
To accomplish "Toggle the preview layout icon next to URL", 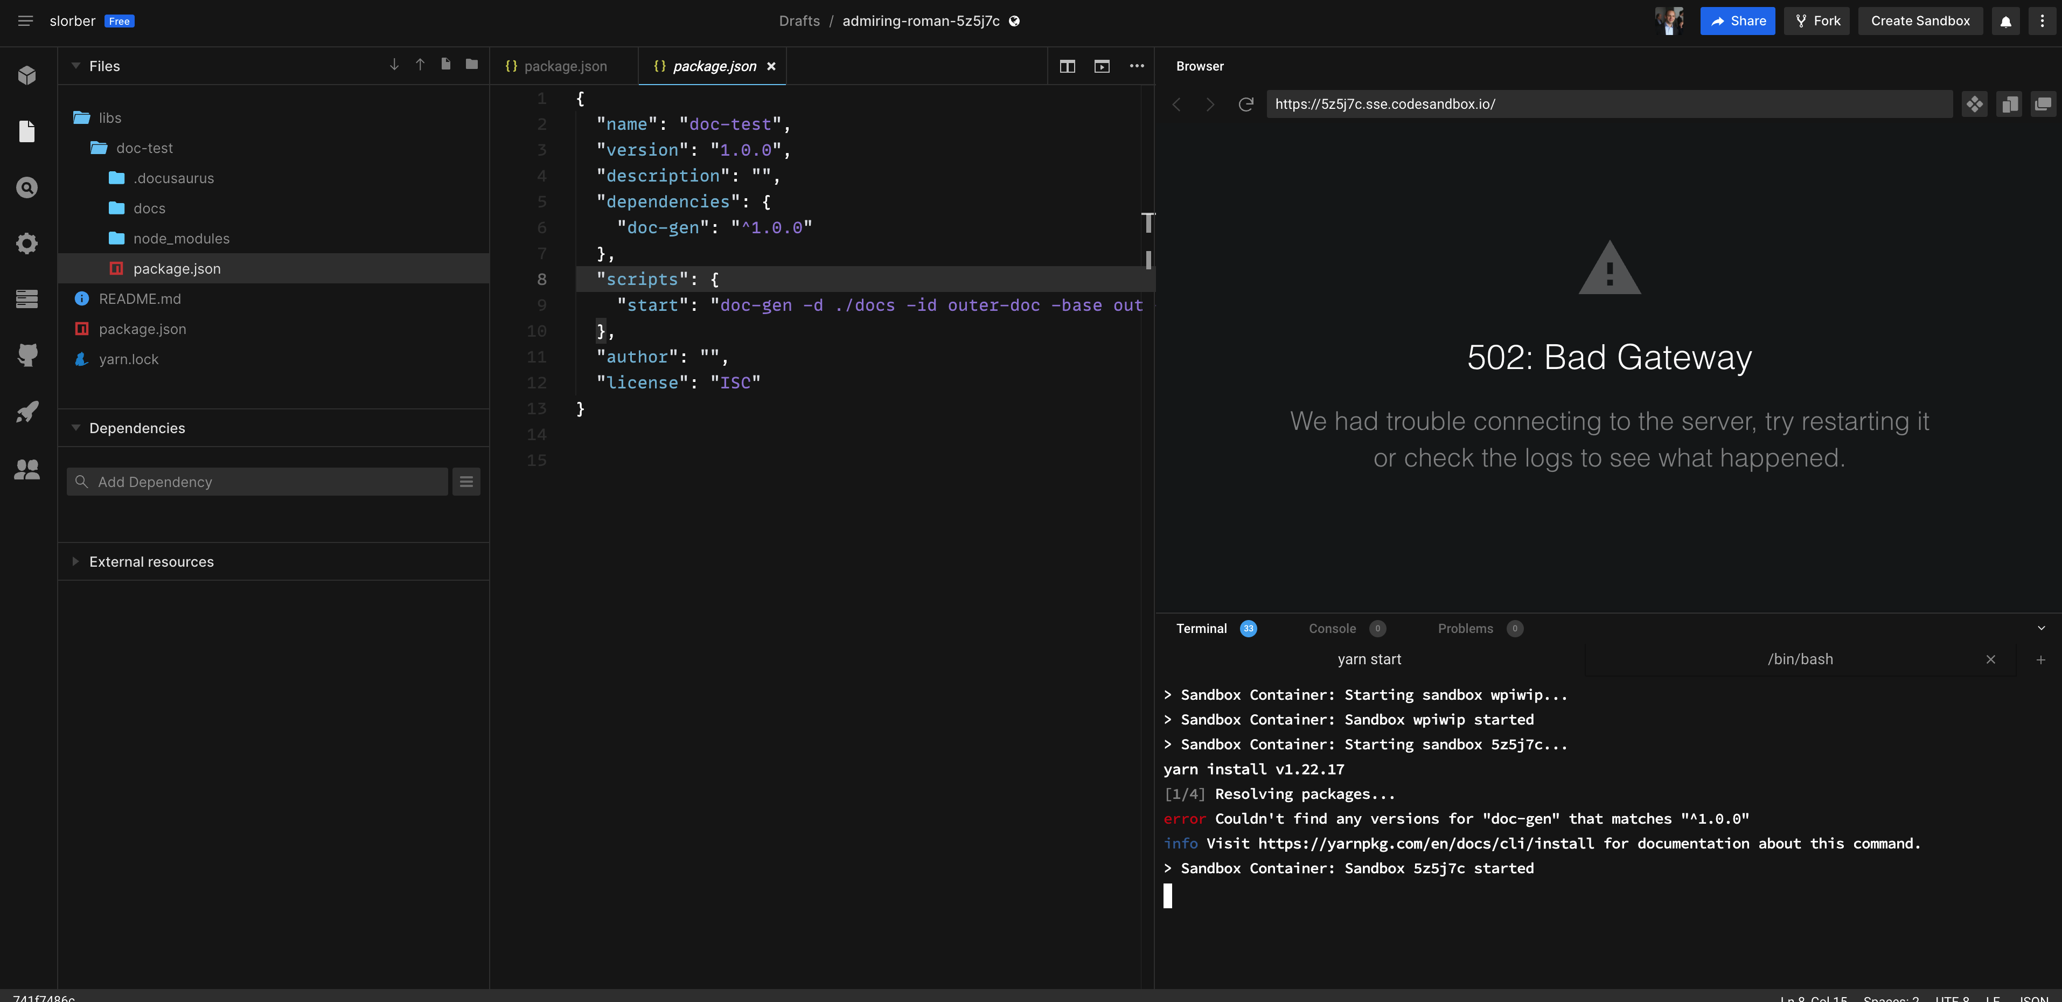I will (x=2009, y=104).
